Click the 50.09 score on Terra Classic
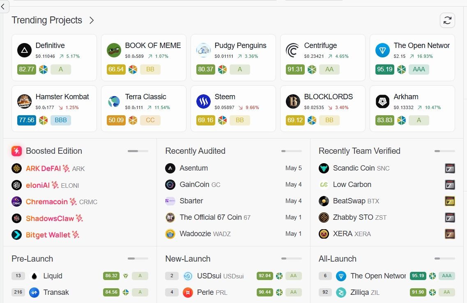Viewport: 467px width, 303px height. pyautogui.click(x=116, y=120)
